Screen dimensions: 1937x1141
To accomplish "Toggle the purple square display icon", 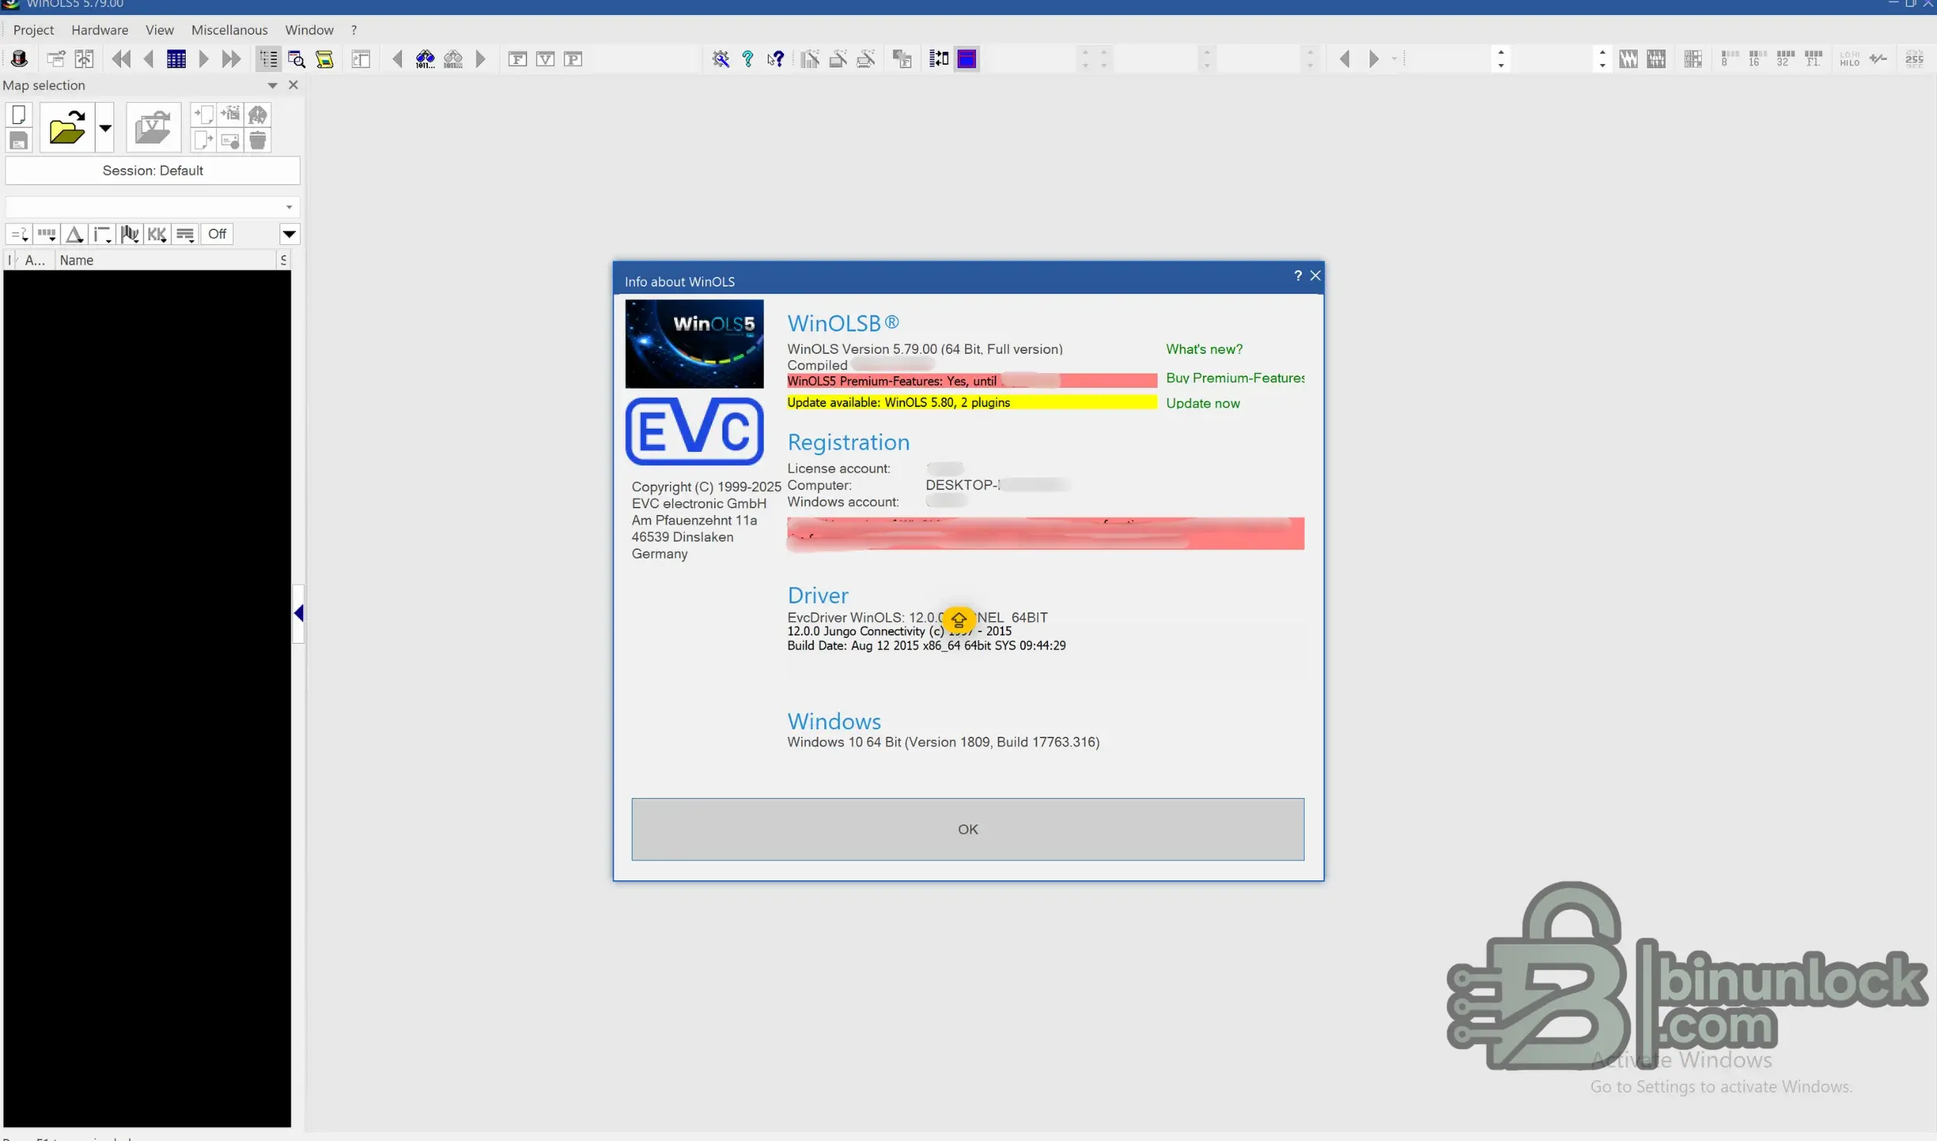I will pyautogui.click(x=966, y=59).
